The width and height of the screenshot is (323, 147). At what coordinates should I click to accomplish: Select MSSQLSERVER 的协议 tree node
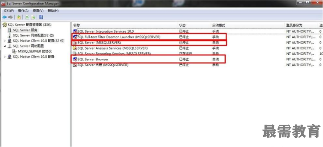(x=35, y=52)
